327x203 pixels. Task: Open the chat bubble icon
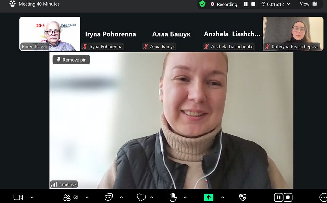[x=109, y=197]
